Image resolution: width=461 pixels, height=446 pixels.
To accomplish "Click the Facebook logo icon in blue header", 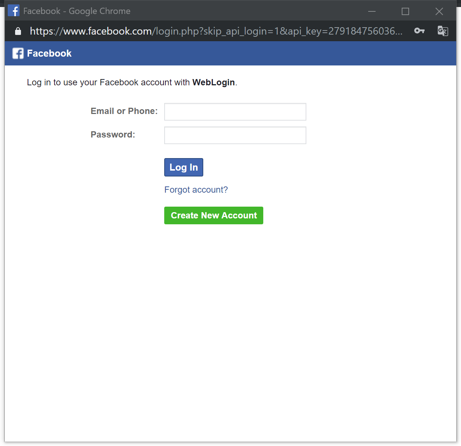I will (18, 53).
